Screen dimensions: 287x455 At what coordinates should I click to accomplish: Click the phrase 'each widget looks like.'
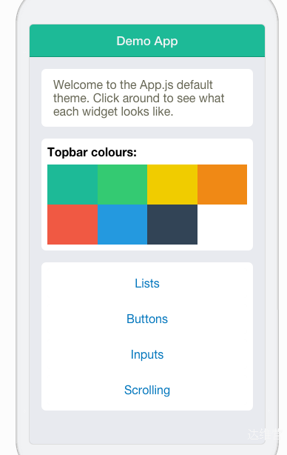click(x=113, y=111)
